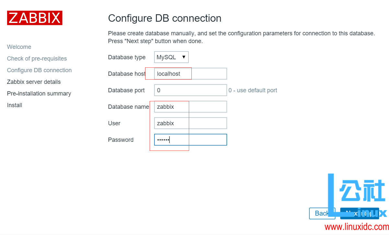Click the Database port field showing 0

pos(190,90)
